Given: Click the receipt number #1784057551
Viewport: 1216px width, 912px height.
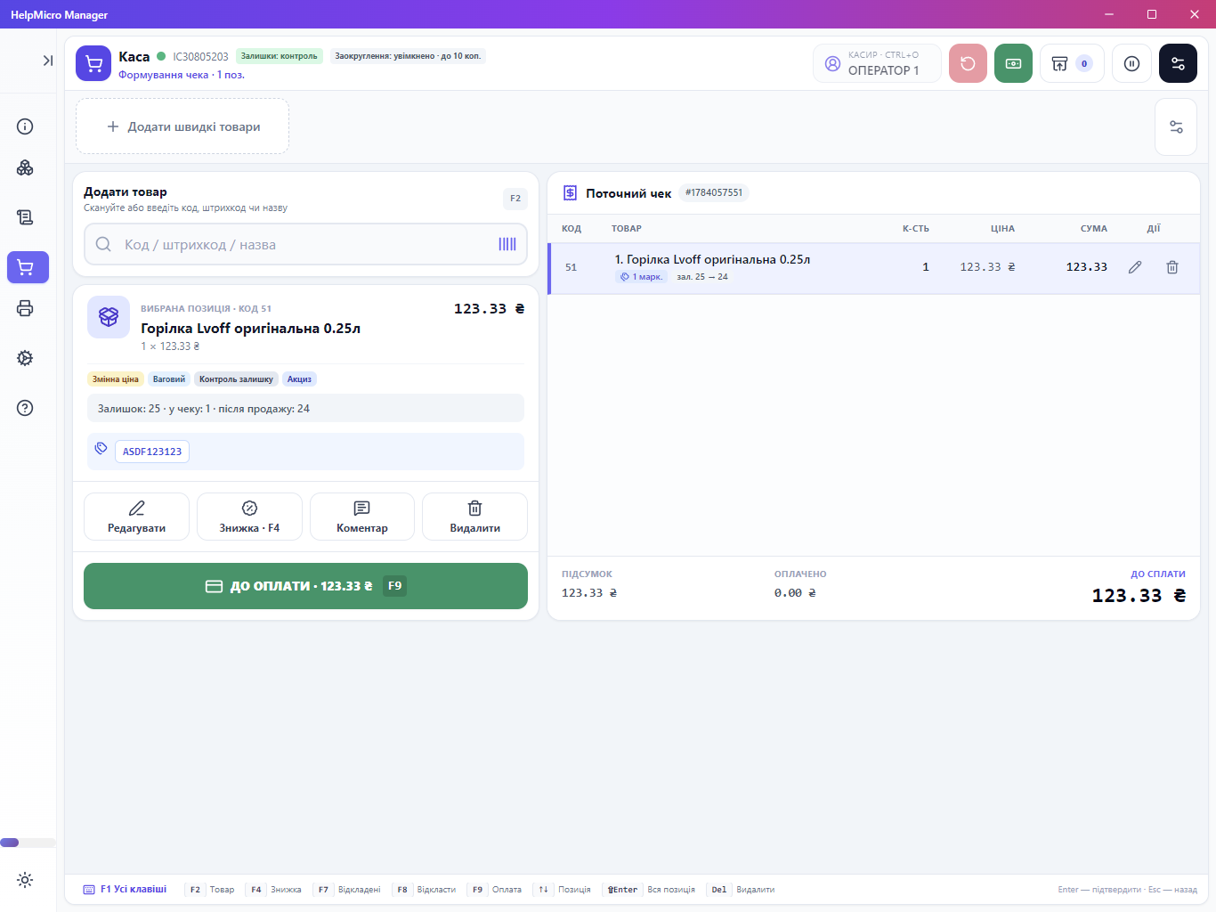Looking at the screenshot, I should click(714, 192).
